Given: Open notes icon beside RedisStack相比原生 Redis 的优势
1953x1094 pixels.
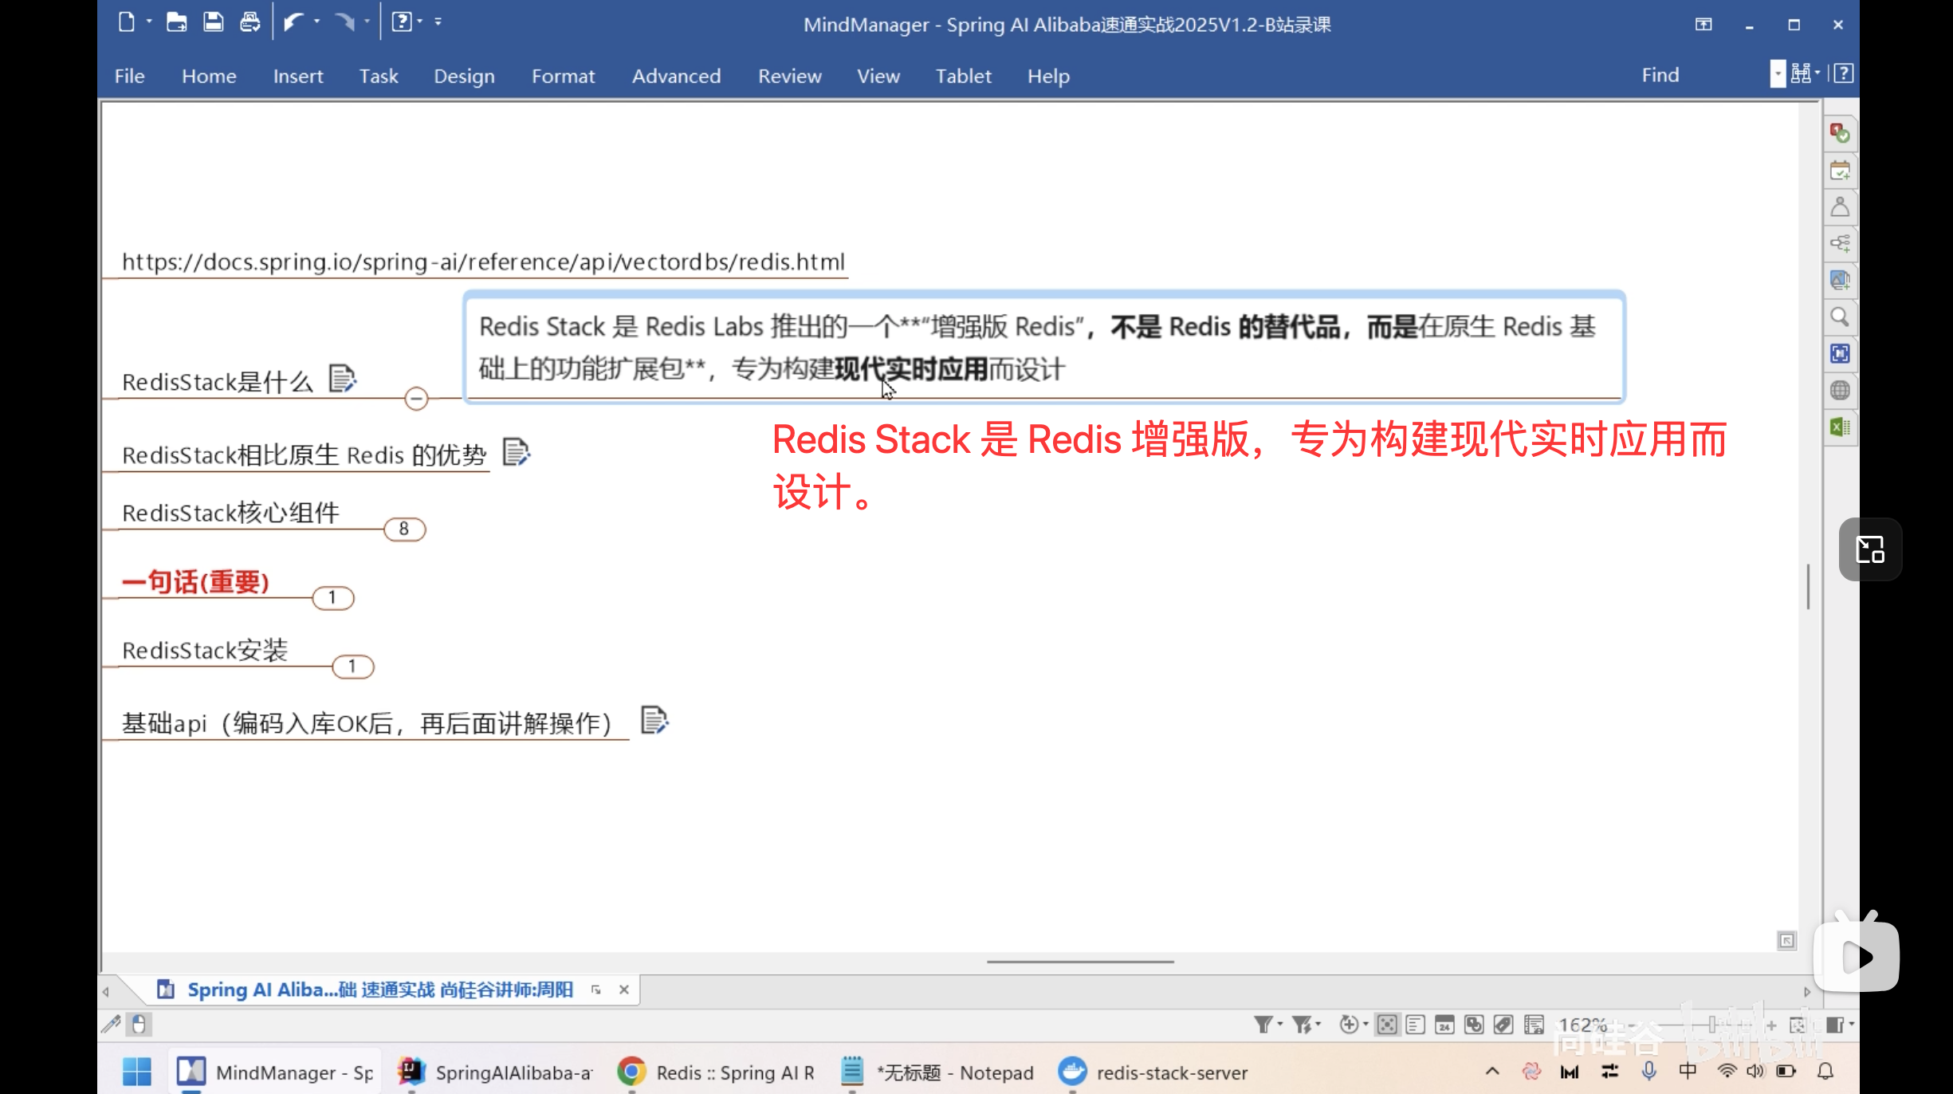Looking at the screenshot, I should (517, 452).
